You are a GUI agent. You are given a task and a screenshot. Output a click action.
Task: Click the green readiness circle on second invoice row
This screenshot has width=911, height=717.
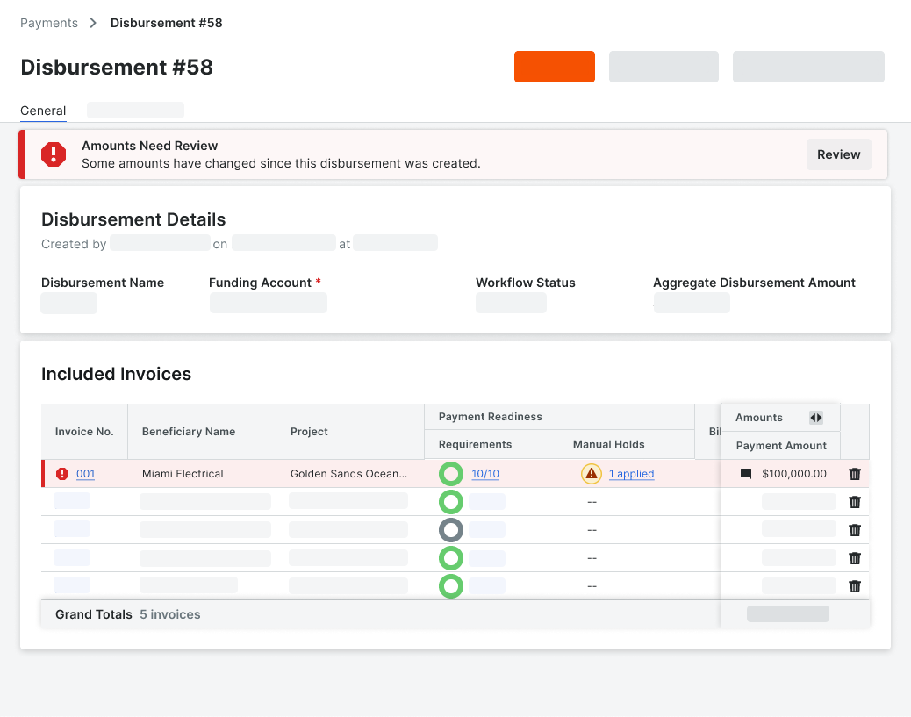tap(451, 501)
